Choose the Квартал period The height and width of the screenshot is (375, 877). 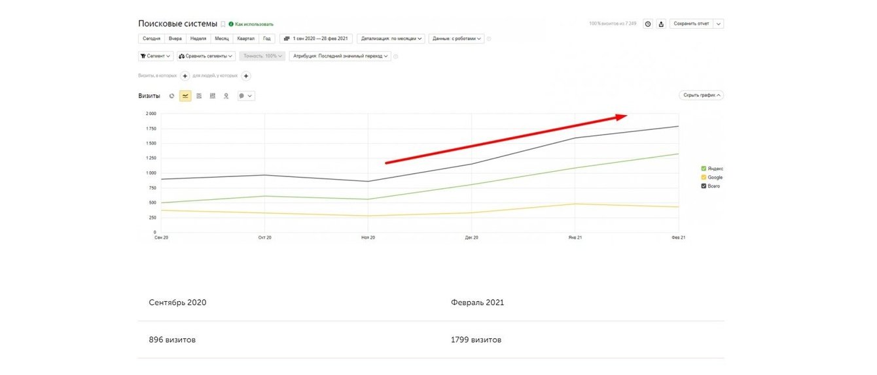coord(246,39)
